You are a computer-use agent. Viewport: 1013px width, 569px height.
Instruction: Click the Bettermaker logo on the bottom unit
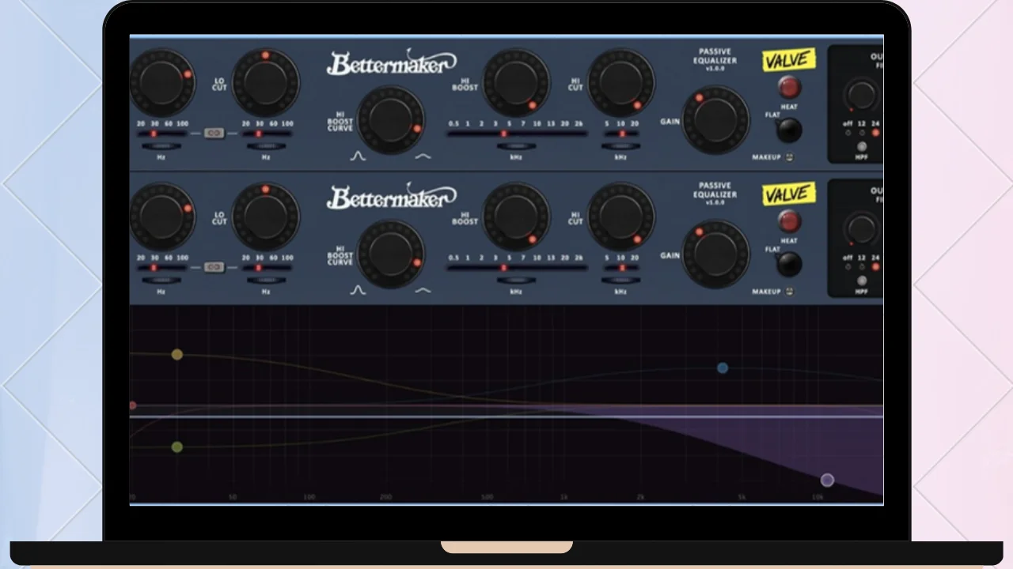(392, 197)
